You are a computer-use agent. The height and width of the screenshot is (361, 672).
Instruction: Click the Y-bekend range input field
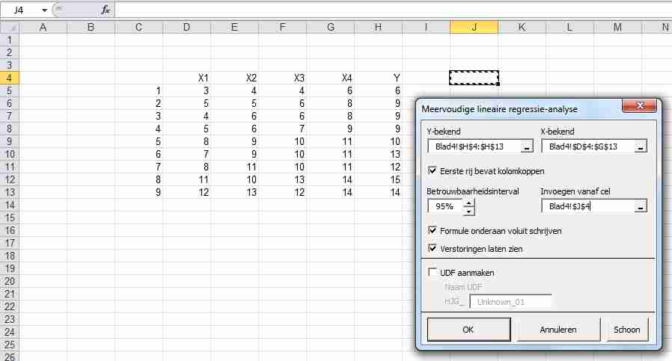tap(474, 147)
